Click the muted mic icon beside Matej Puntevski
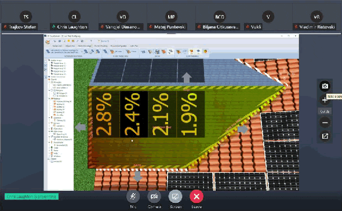The height and width of the screenshot is (211, 342). click(x=151, y=27)
